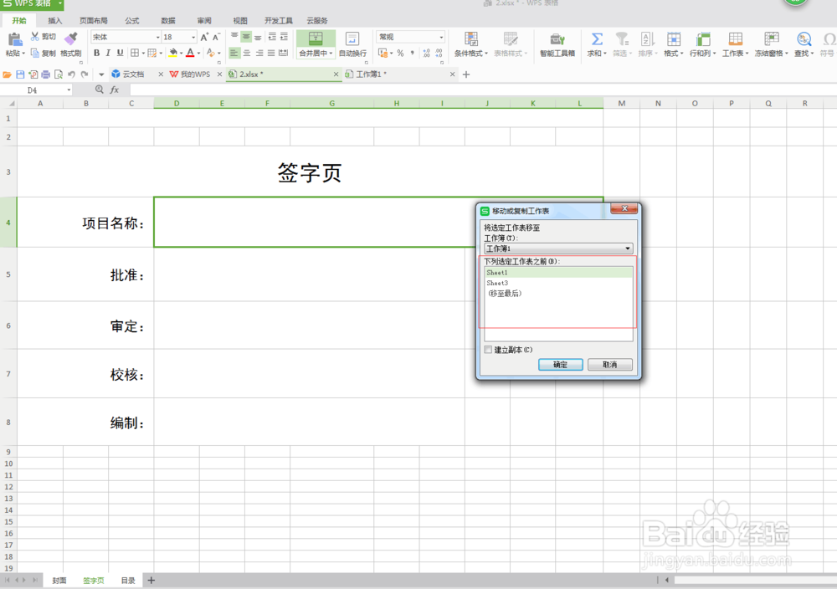Click the 确定 button in the dialog
This screenshot has height=589, width=837.
tap(560, 364)
